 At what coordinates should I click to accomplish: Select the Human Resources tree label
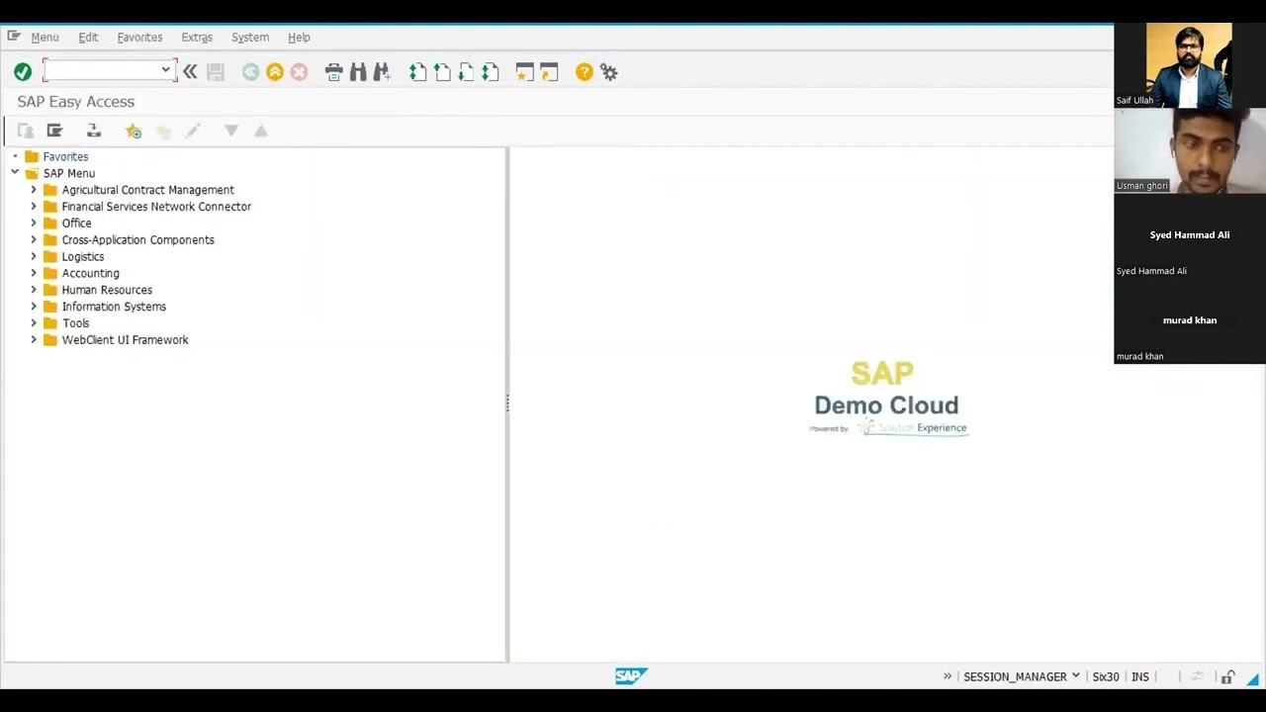point(107,290)
